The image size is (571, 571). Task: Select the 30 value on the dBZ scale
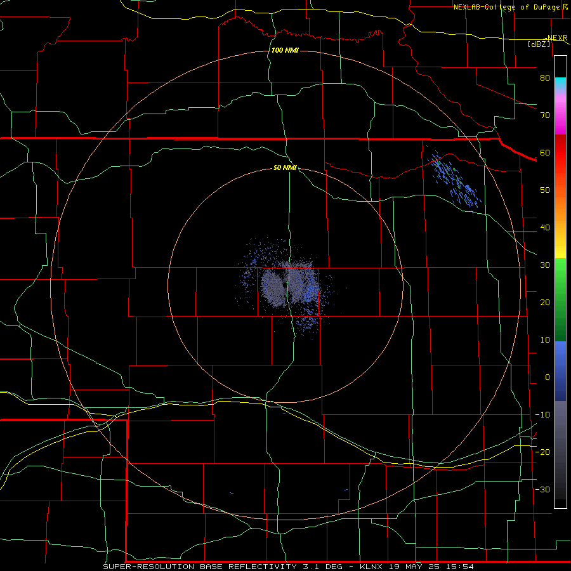(545, 265)
